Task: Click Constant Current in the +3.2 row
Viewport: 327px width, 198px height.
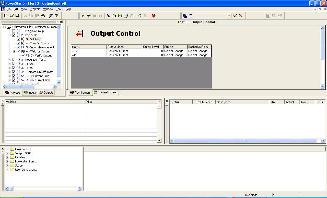Action: (x=124, y=51)
